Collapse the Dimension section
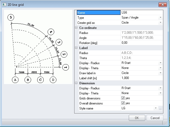 pos(76,83)
